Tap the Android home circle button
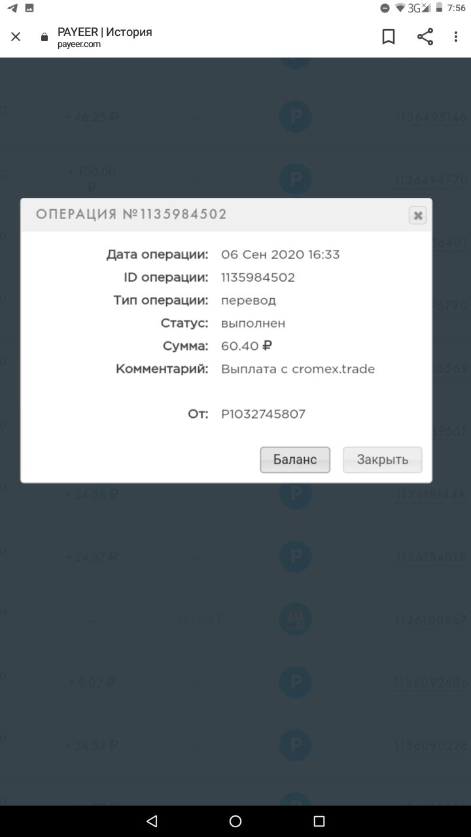Screen dimensions: 471x837 coord(235,821)
